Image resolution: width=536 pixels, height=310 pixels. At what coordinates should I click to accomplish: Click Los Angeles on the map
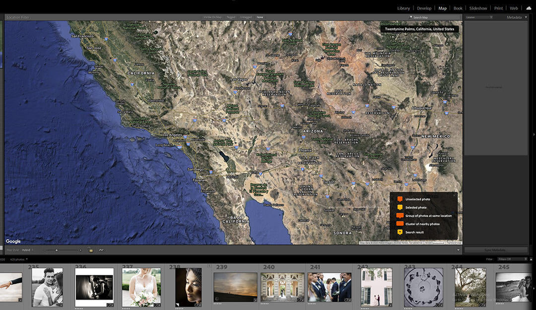(172, 134)
